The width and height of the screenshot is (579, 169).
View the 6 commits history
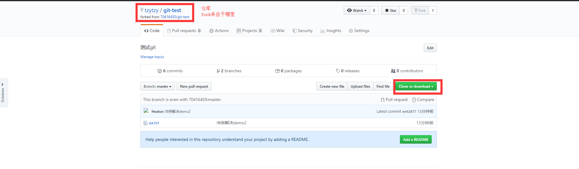tap(170, 71)
